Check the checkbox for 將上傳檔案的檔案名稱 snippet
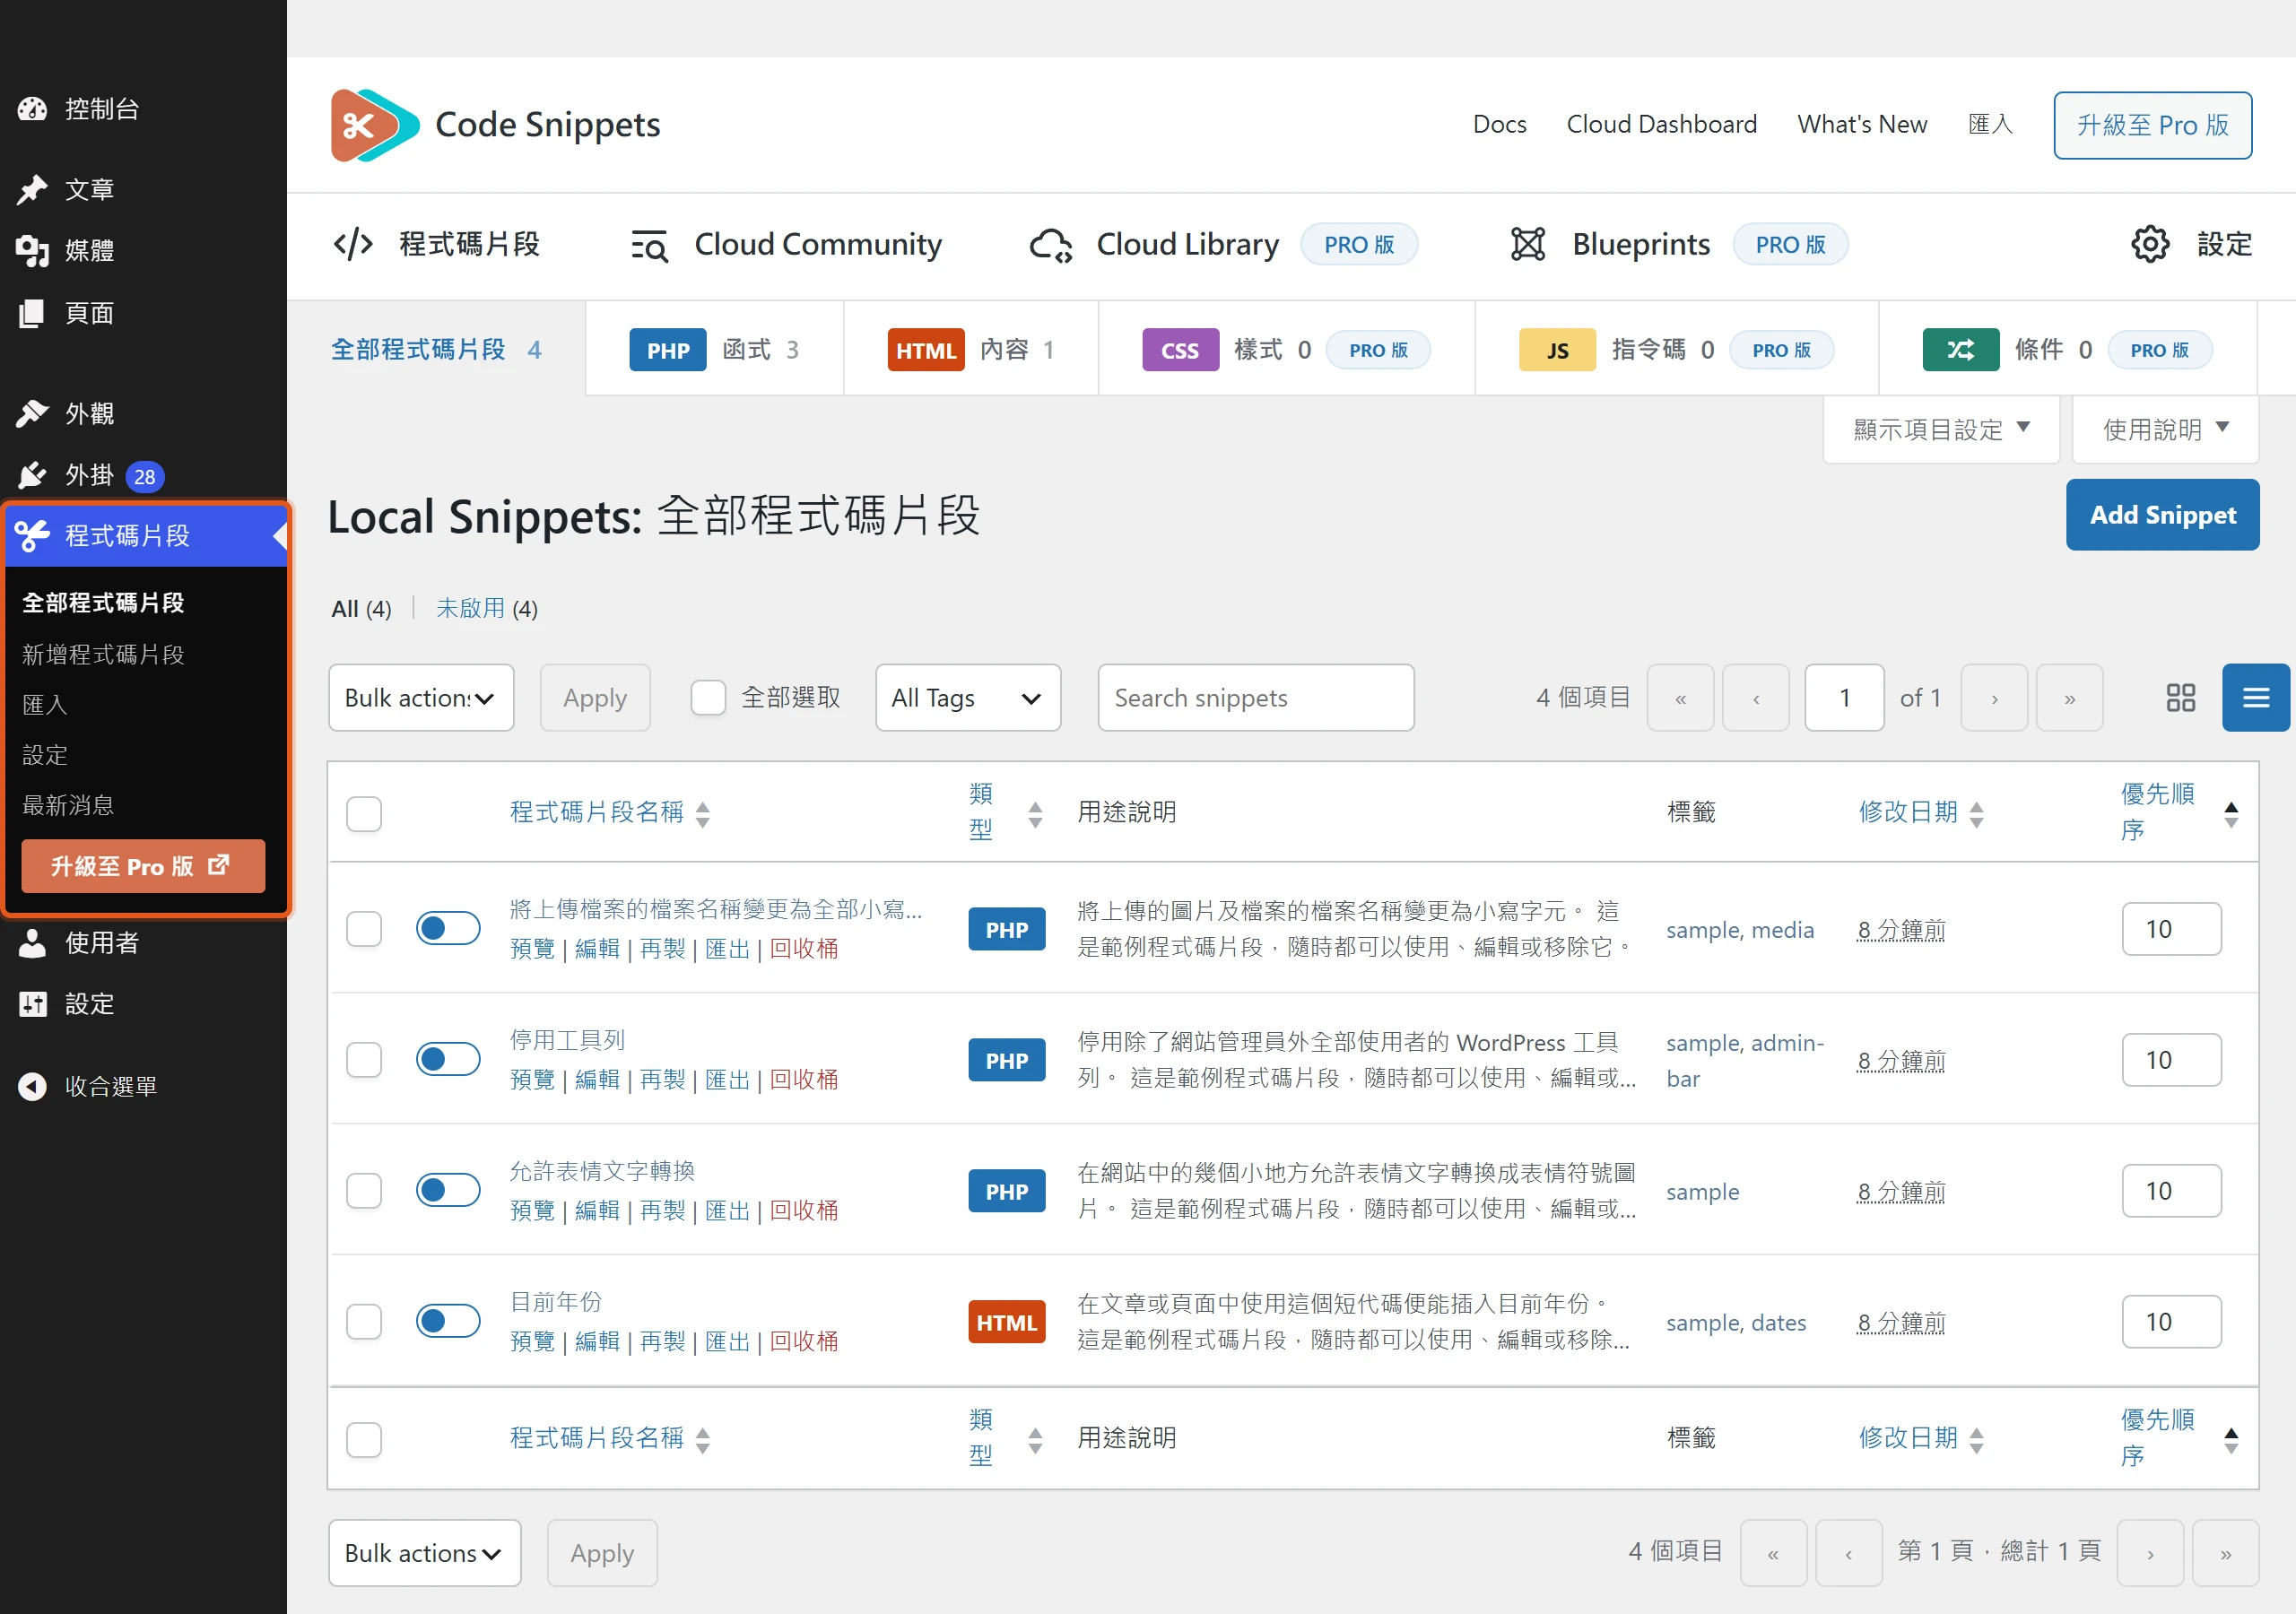Image resolution: width=2296 pixels, height=1614 pixels. click(364, 929)
